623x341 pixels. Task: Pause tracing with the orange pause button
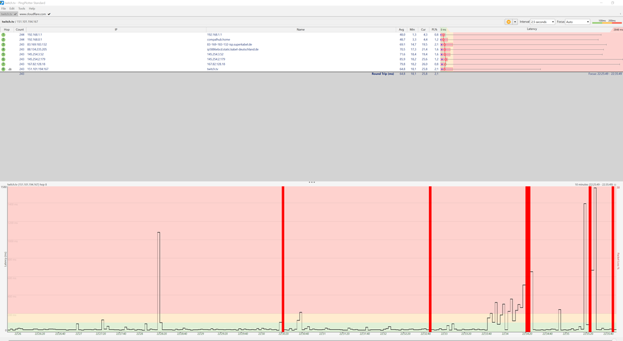[x=508, y=22]
